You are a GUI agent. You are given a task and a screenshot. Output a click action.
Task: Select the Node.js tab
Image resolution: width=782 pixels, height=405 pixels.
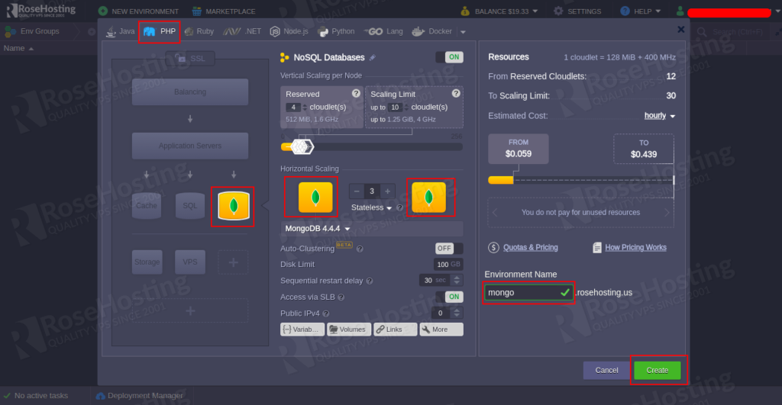[x=289, y=31]
